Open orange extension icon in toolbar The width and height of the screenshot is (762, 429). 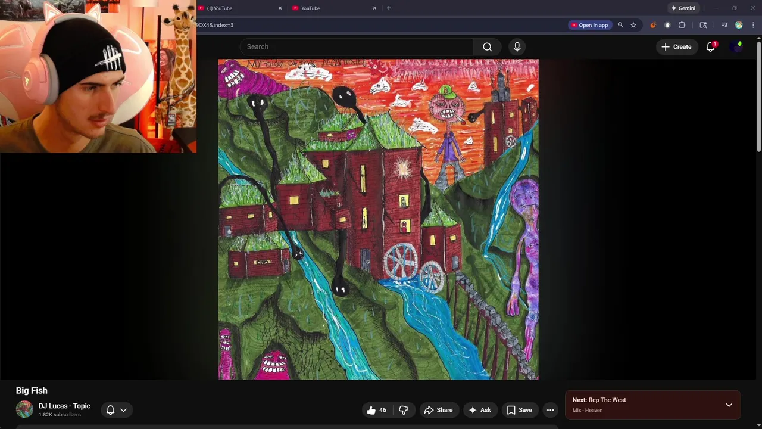653,25
